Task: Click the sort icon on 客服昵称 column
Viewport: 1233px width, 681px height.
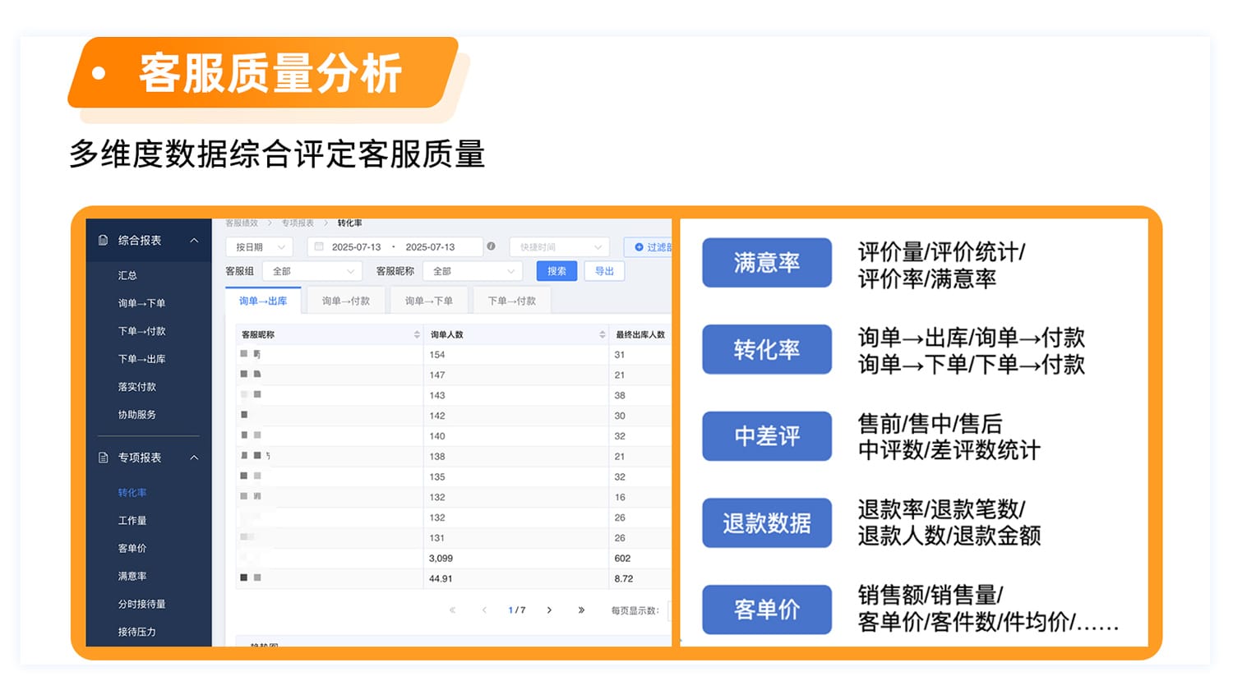Action: click(417, 334)
